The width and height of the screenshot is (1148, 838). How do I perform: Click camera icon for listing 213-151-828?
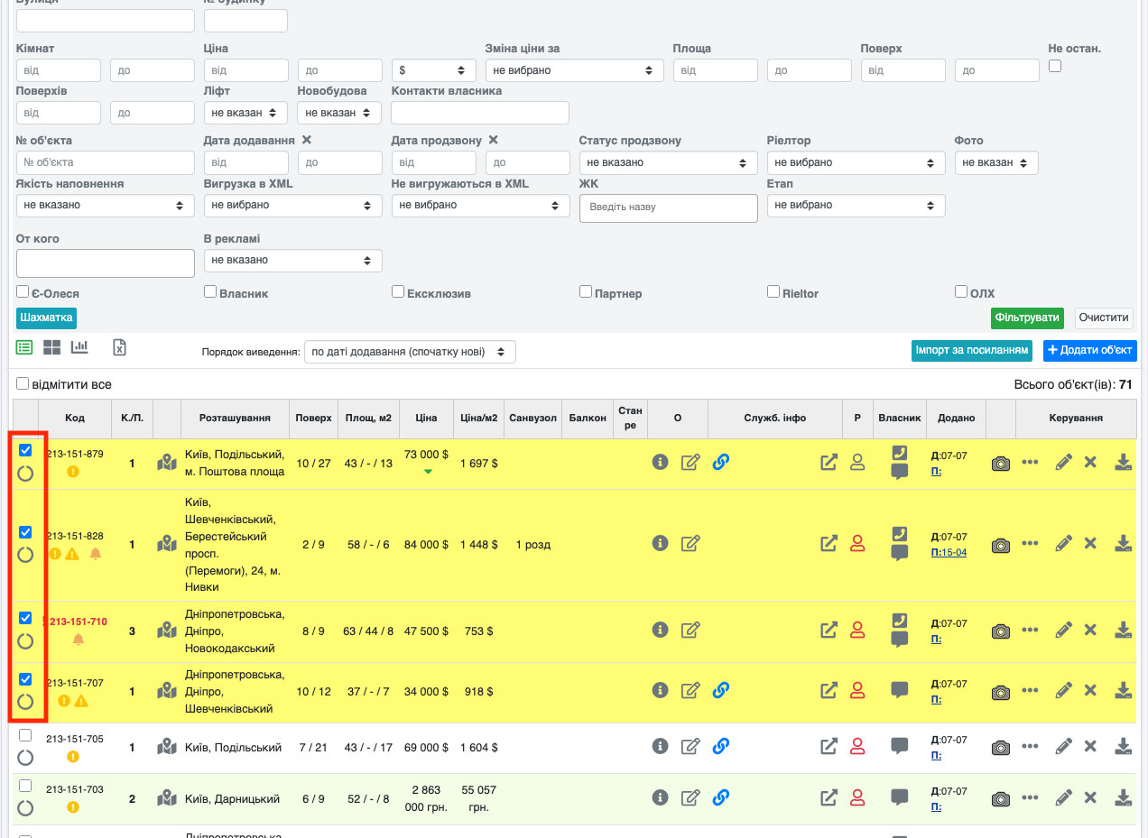(1000, 545)
